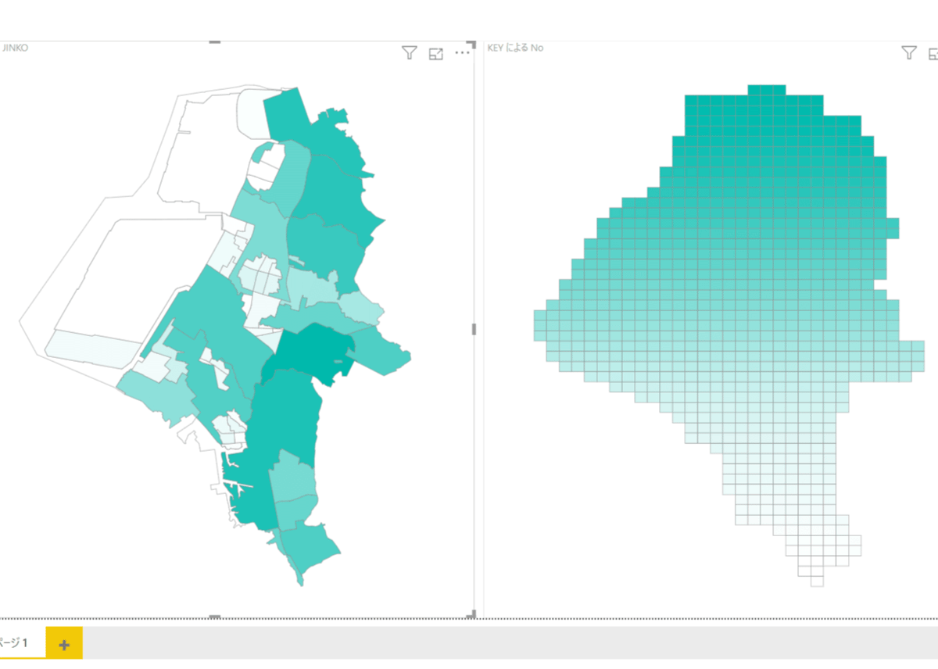Open focus mode on KEY による No visual
The width and height of the screenshot is (938, 669).
coord(933,53)
